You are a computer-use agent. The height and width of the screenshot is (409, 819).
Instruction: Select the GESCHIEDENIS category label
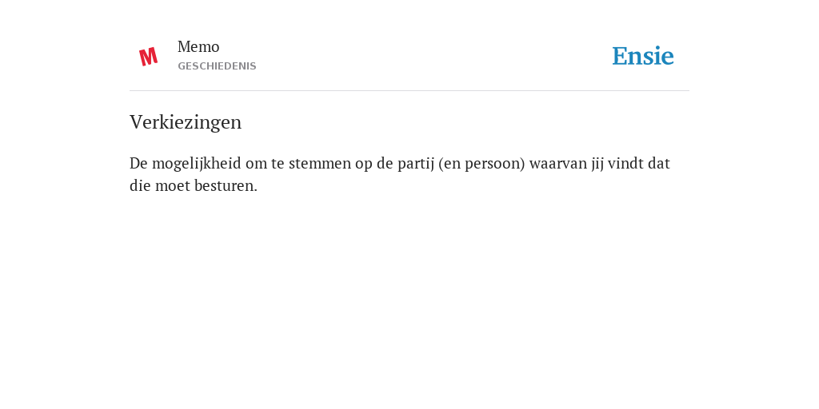217,66
